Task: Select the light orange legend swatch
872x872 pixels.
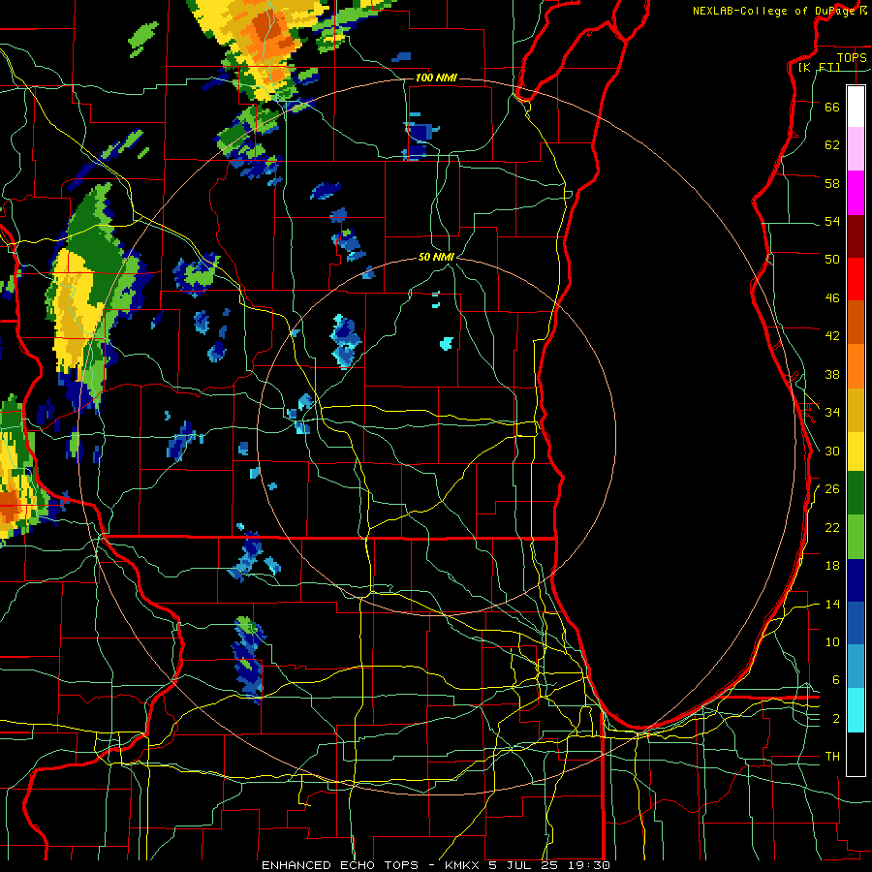Action: click(856, 366)
